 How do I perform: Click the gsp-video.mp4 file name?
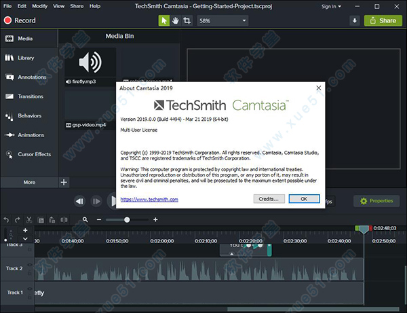tap(89, 125)
